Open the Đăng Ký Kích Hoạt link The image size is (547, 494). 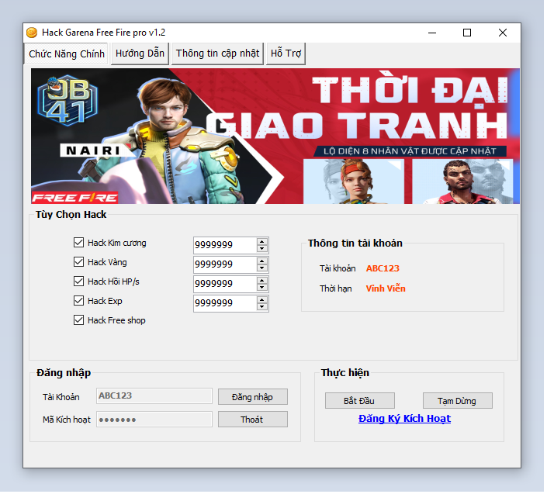(404, 419)
